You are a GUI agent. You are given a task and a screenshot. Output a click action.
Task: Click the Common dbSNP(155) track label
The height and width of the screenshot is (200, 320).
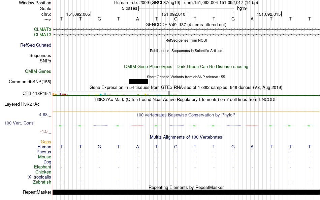[x=30, y=82]
